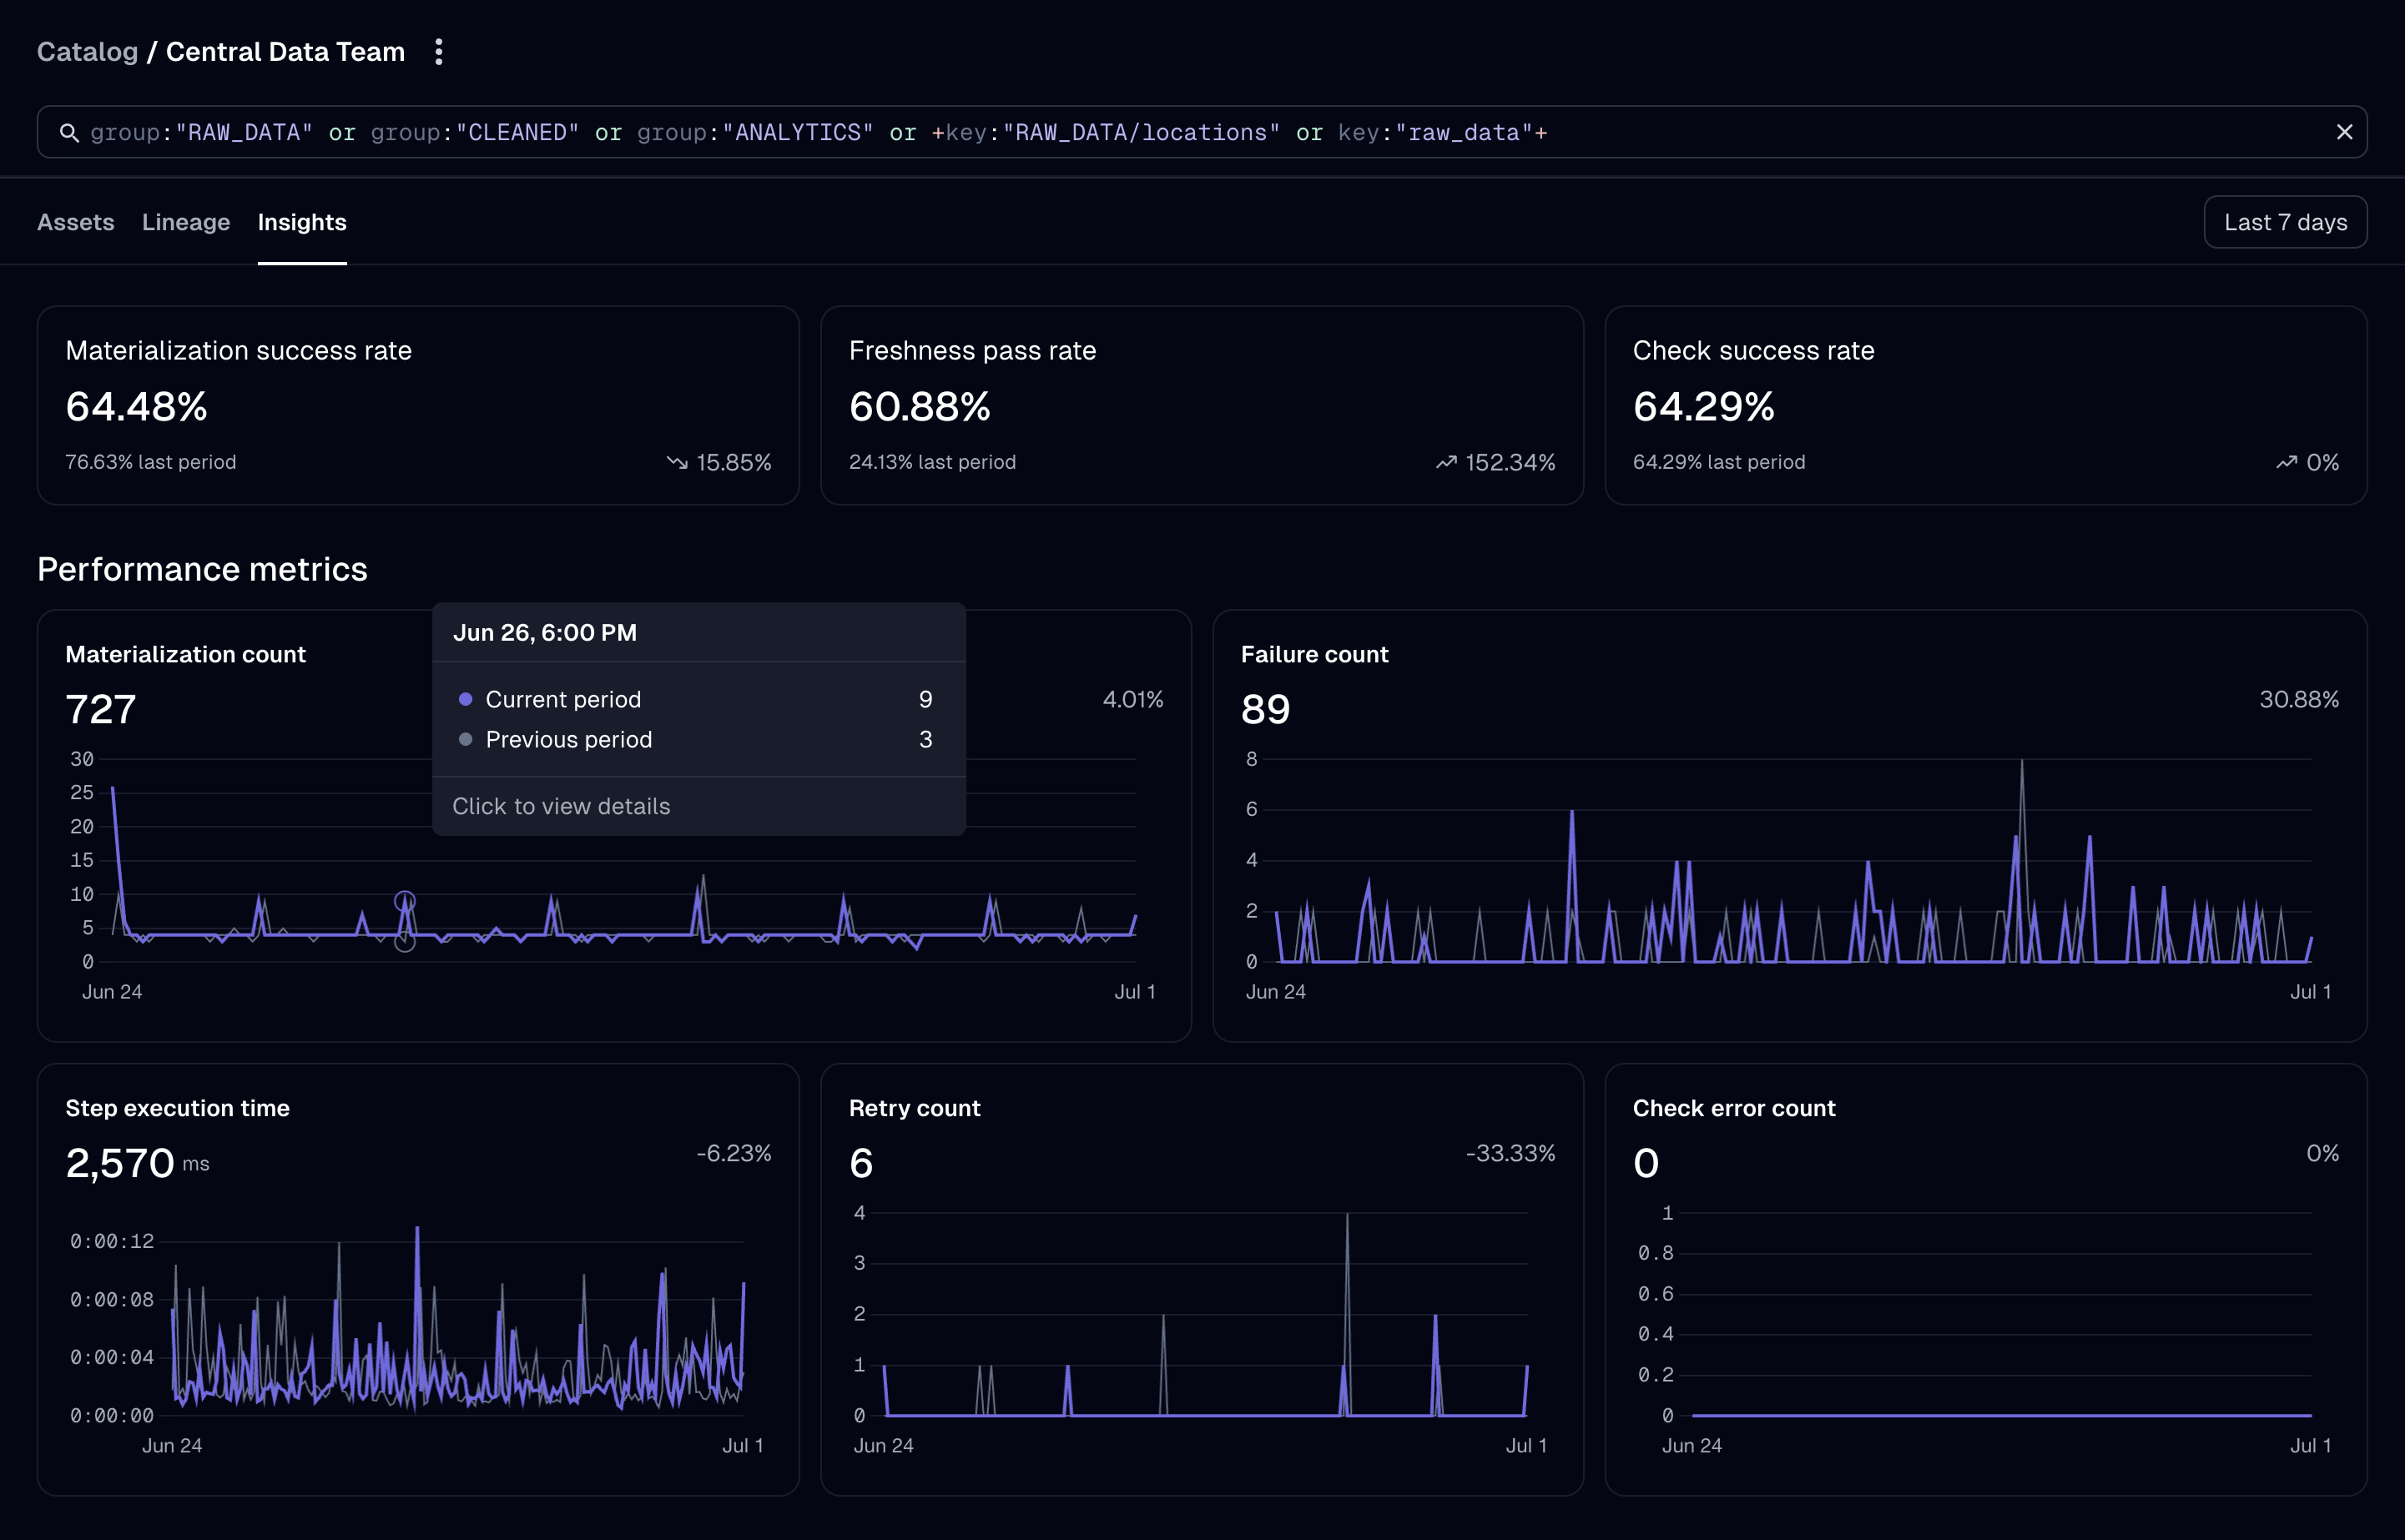Switch to the Assets tab
The width and height of the screenshot is (2405, 1540).
(75, 222)
